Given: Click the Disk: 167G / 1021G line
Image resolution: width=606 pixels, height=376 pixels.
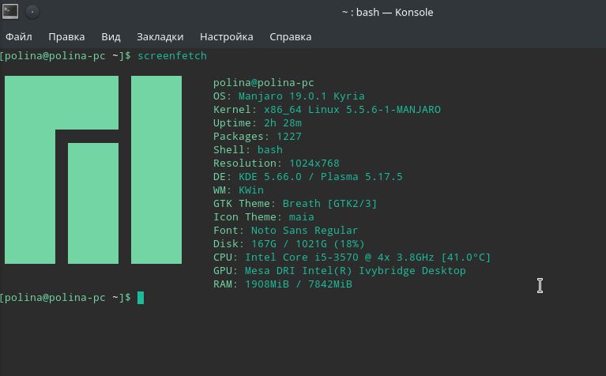Looking at the screenshot, I should click(288, 244).
